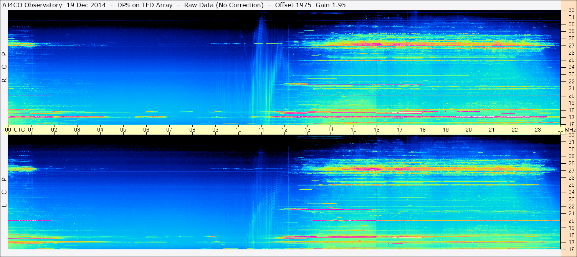Viewport: 577px width, 257px height.
Task: Click the 07 hour marker on the time axis
Action: (169, 130)
